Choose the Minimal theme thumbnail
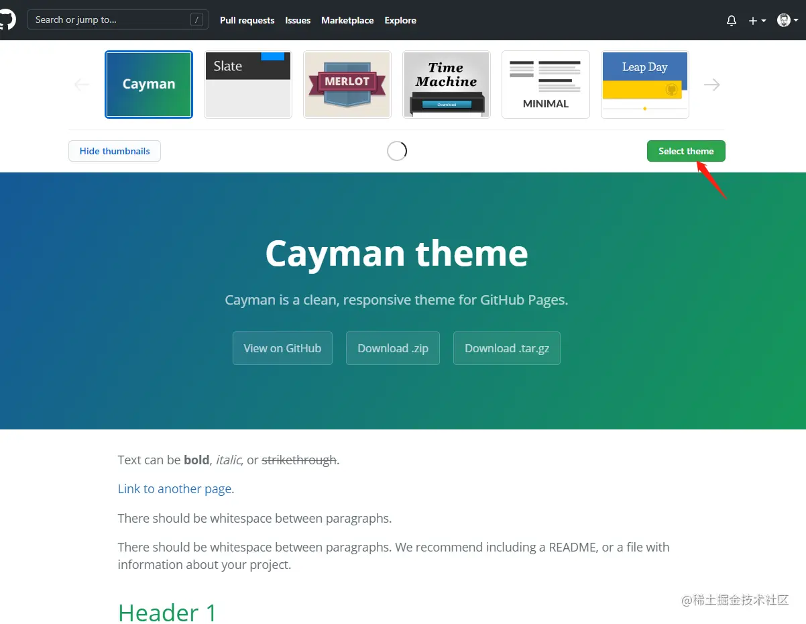Viewport: 806px width, 624px height. pos(546,85)
